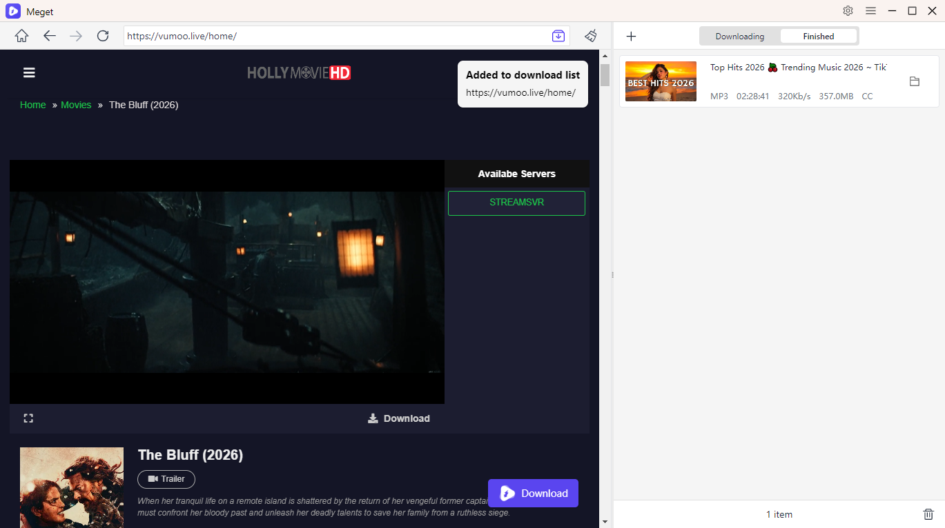
Task: Delete items using the trash icon
Action: point(928,514)
